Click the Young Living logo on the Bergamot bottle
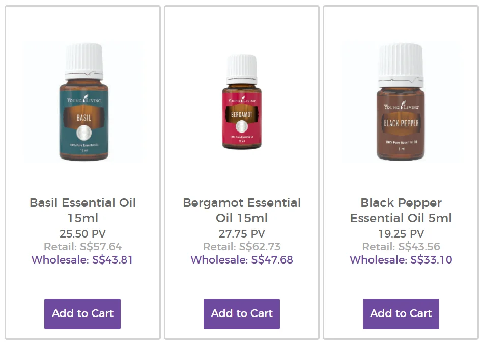Screen dimensions: 482x342 [242, 100]
